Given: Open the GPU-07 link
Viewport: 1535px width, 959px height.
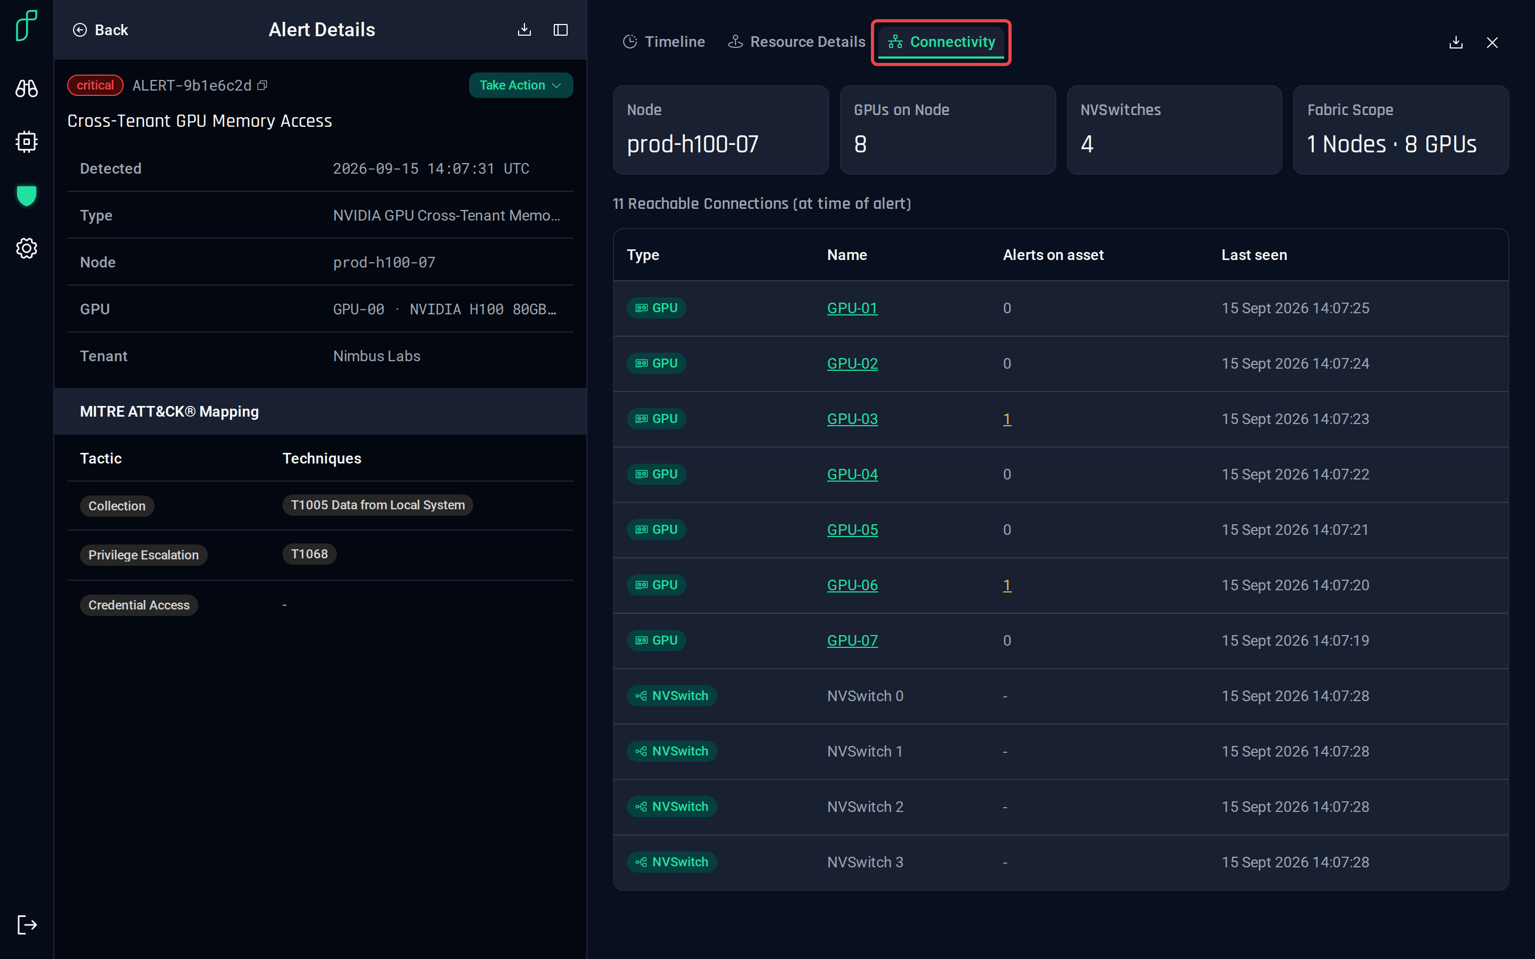Looking at the screenshot, I should click(852, 640).
